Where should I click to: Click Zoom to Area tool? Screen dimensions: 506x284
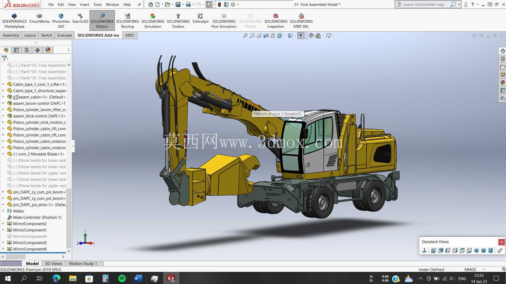(252, 36)
